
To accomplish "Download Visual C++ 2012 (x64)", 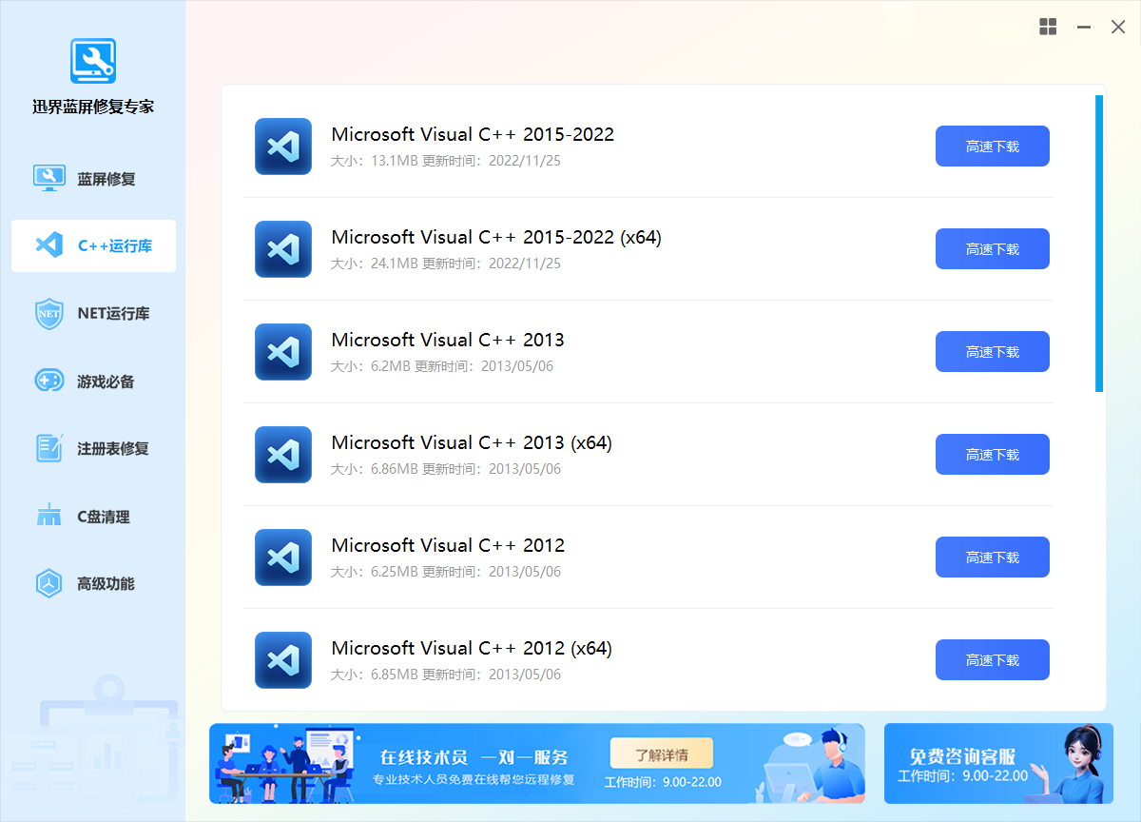I will pyautogui.click(x=992, y=660).
